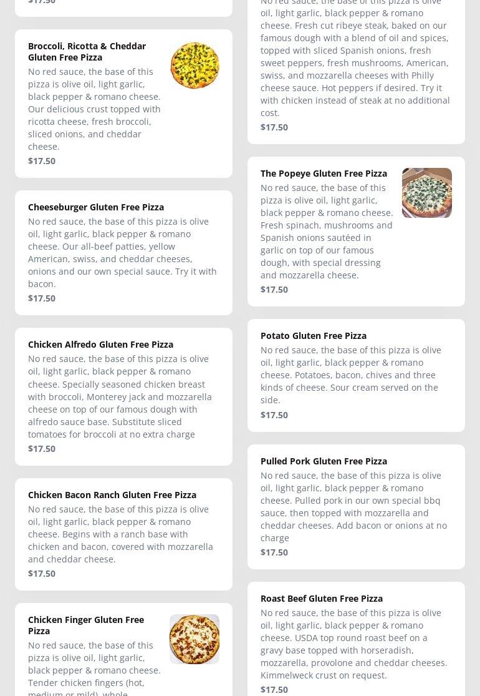Click the Chicken Alfredo pizza $17.50 price
The width and height of the screenshot is (480, 696).
(x=42, y=449)
